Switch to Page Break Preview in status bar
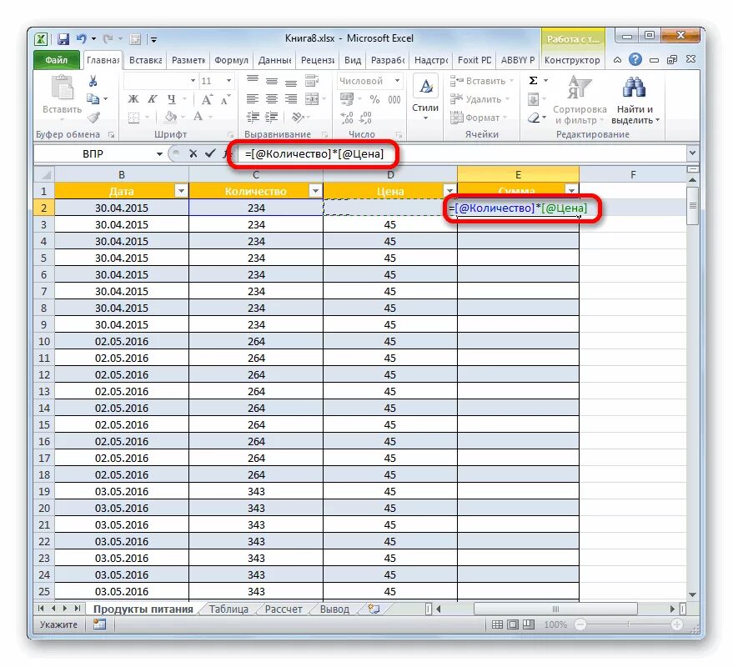Viewport: 733px width, 667px height. click(528, 624)
